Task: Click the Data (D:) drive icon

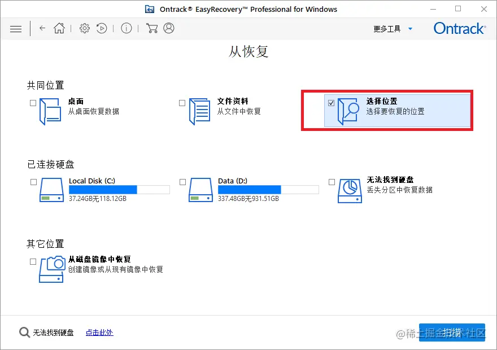Action: tap(200, 190)
